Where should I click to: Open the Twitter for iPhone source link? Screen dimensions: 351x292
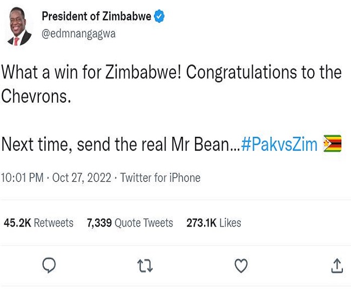pyautogui.click(x=160, y=178)
